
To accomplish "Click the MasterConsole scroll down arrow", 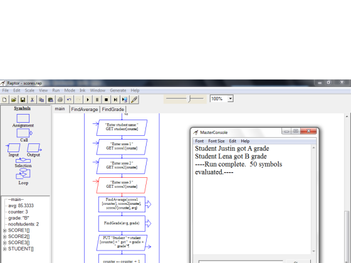I will pos(313,251).
